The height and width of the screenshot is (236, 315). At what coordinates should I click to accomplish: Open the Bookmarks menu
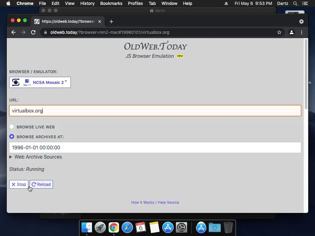pyautogui.click(x=111, y=3)
